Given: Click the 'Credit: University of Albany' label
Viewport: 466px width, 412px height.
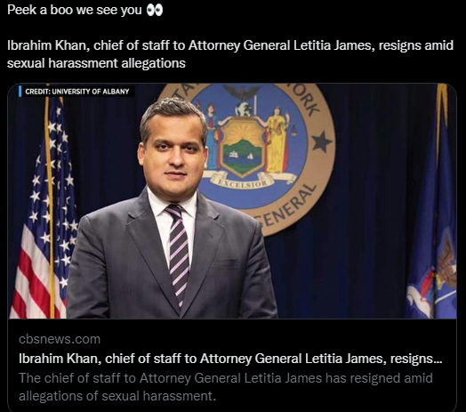Looking at the screenshot, I should click(x=77, y=92).
